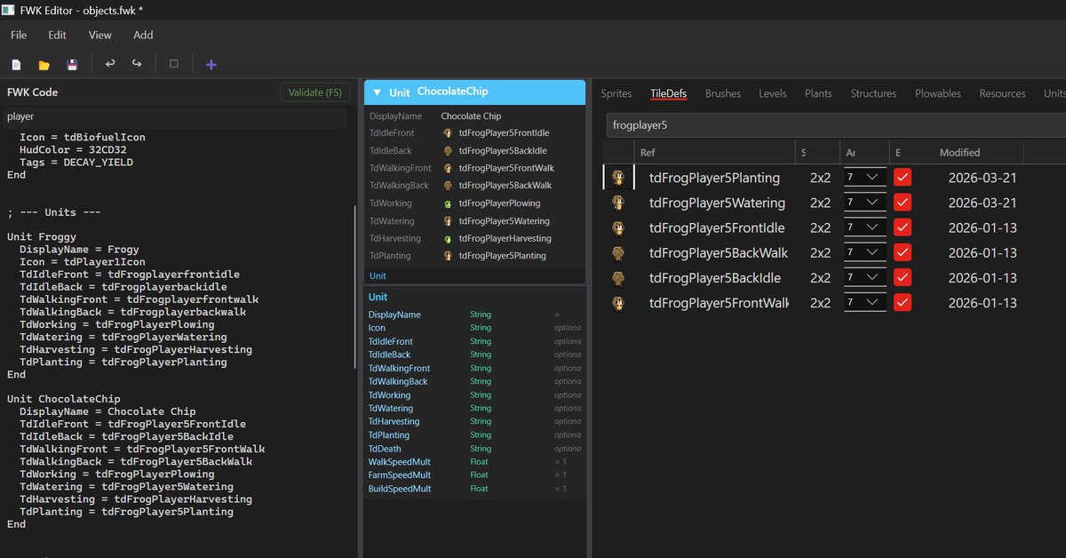Click the sprite icon beside TdIdleBack value
The height and width of the screenshot is (558, 1066).
pos(449,151)
